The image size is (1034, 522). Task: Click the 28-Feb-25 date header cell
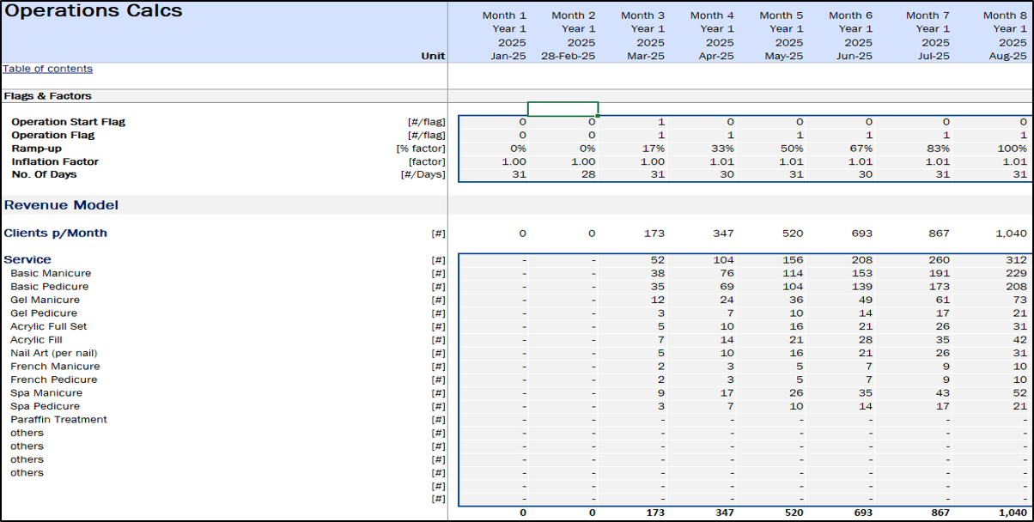(x=565, y=56)
